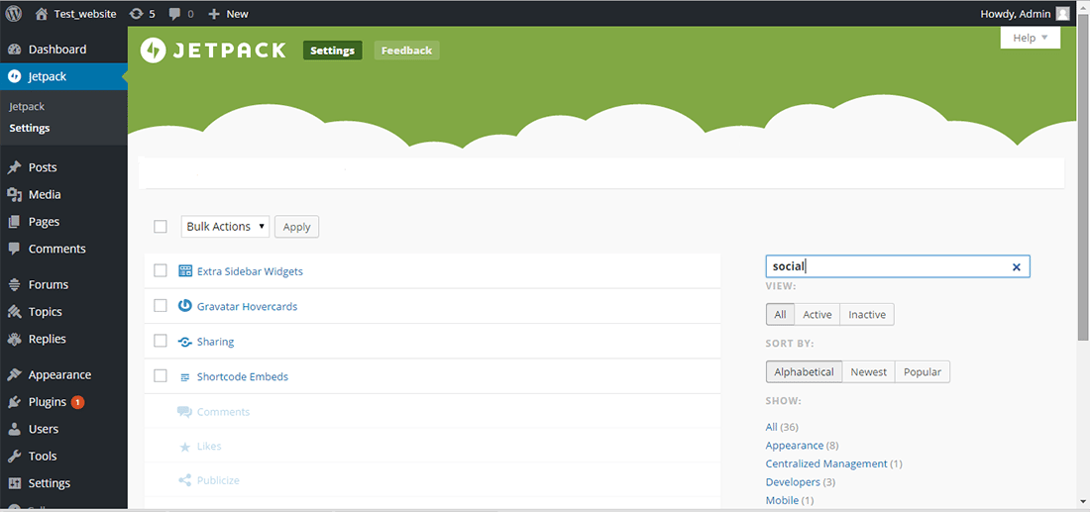Check the Shortcode Embeds checkbox
This screenshot has width=1090, height=512.
click(161, 376)
